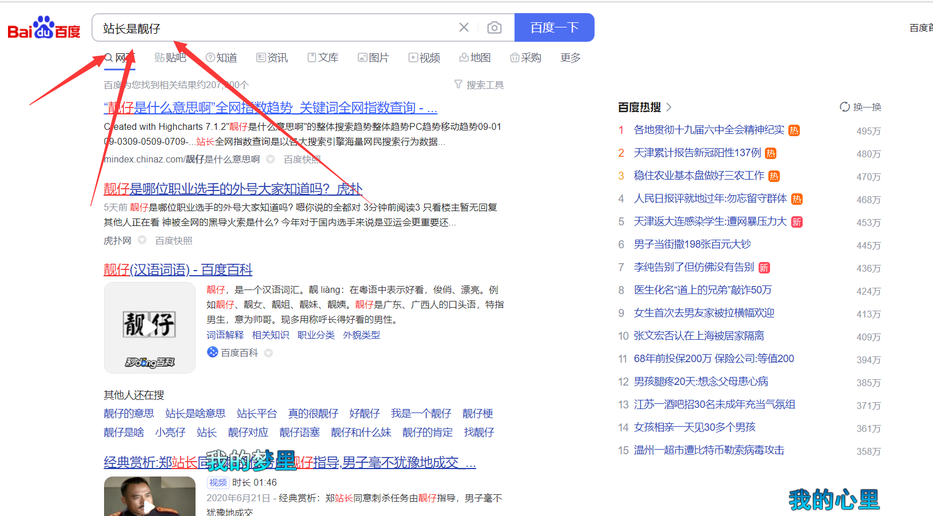The height and width of the screenshot is (516, 933).
Task: Click the 虎扑网 source link
Action: (x=117, y=241)
